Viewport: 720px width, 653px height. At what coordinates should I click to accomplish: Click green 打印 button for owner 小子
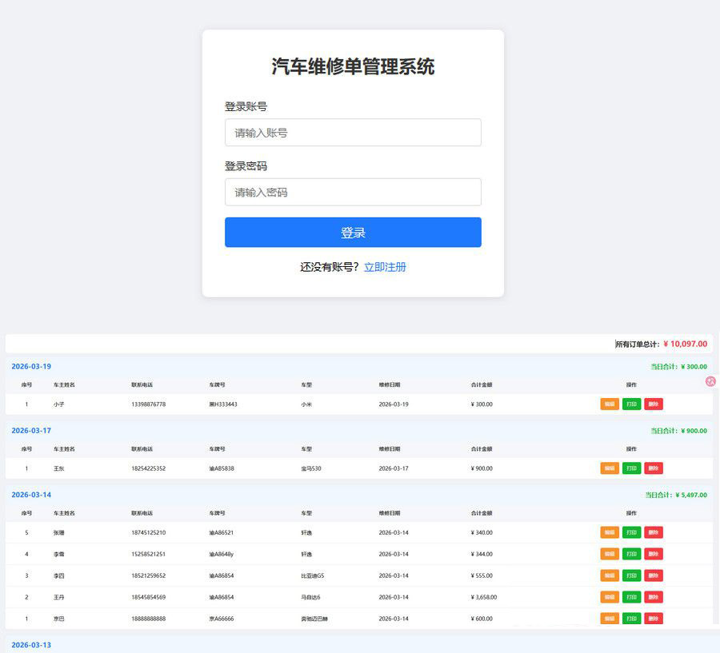[631, 404]
